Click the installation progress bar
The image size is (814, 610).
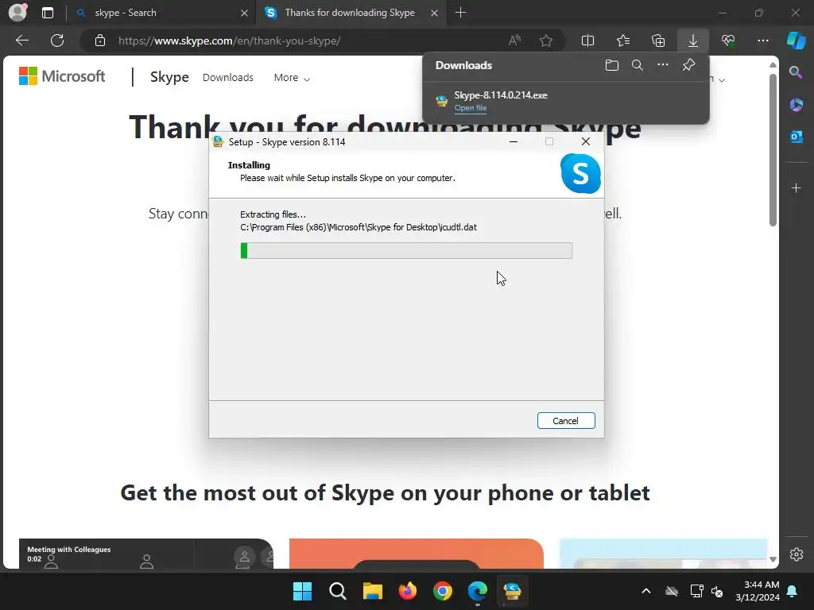point(406,250)
